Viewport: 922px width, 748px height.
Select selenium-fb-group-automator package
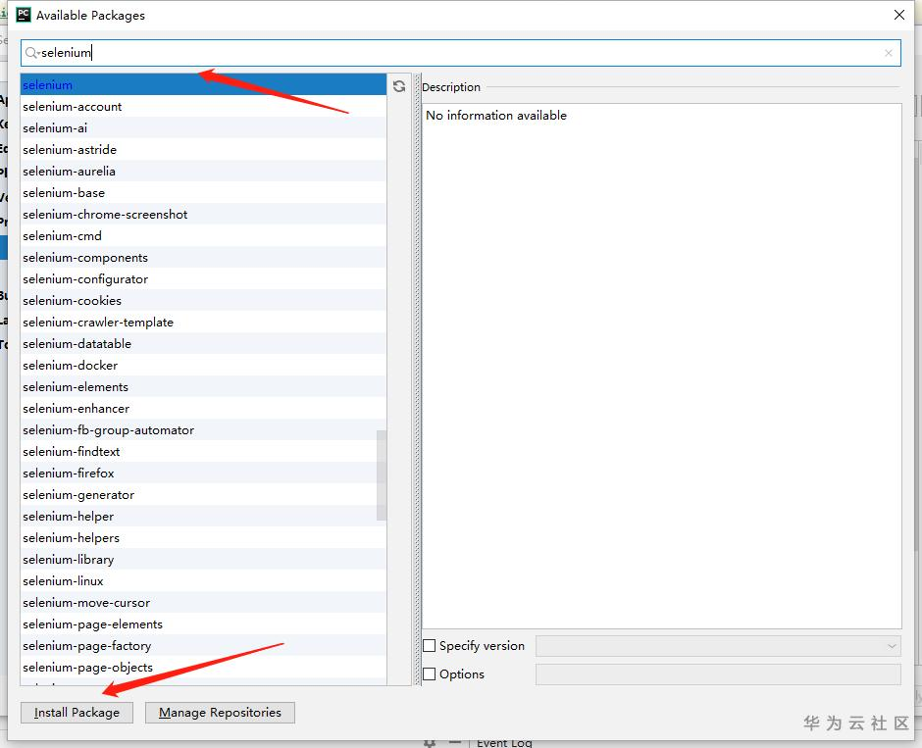(x=203, y=430)
